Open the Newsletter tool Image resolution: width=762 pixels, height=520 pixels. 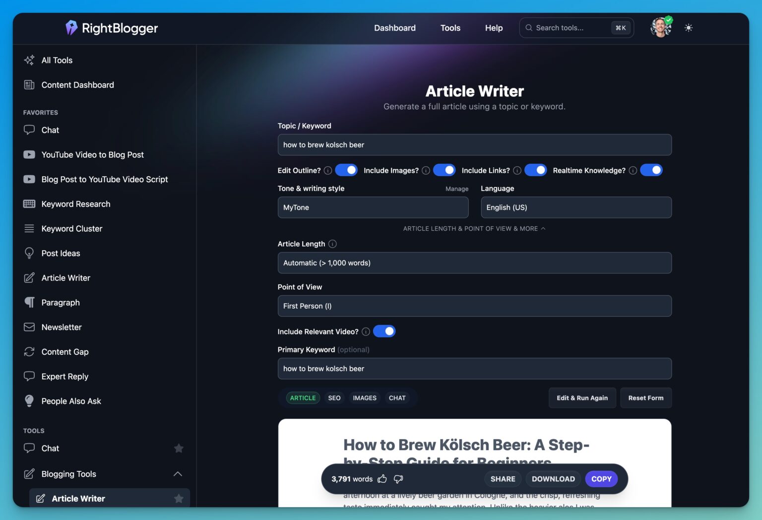62,327
